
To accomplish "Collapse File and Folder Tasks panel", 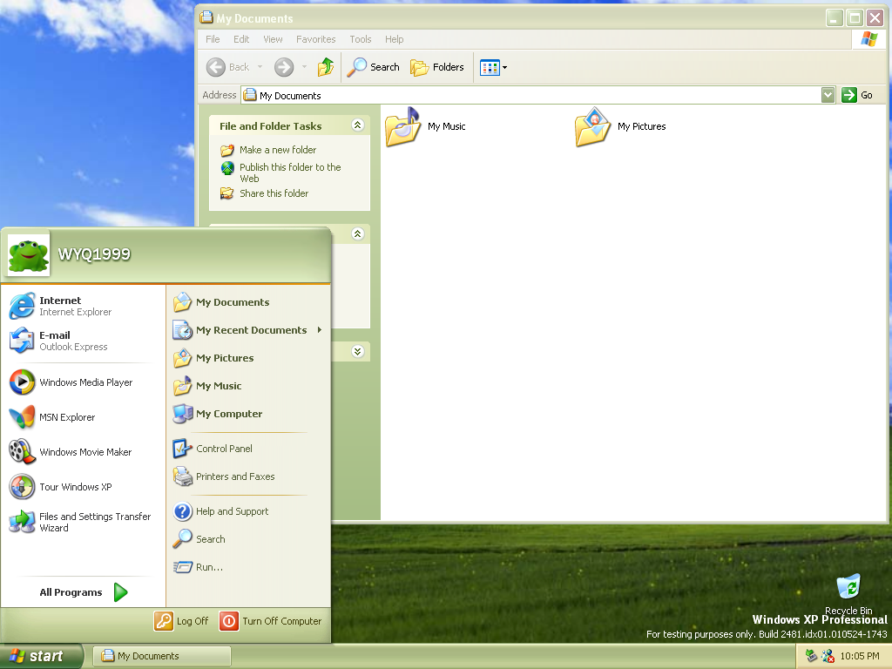I will pos(357,125).
